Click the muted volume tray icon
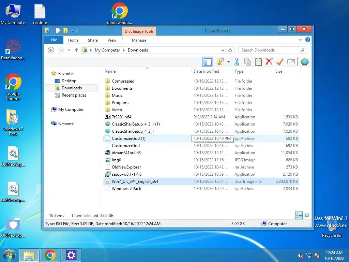This screenshot has height=262, width=349. coord(301,256)
